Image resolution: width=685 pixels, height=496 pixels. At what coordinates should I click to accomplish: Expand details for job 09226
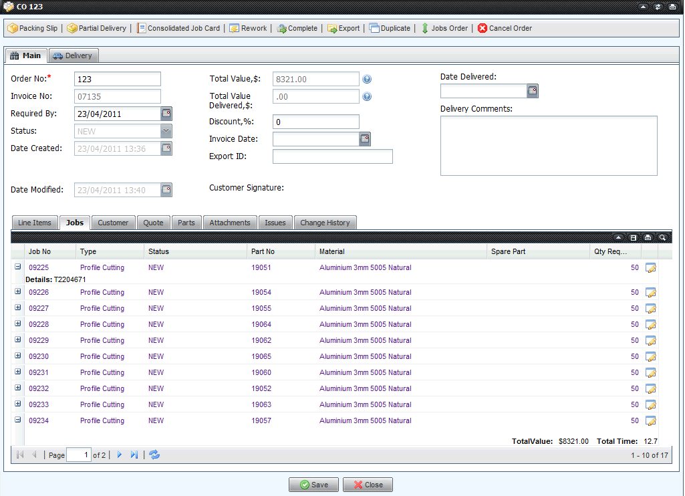click(x=18, y=292)
